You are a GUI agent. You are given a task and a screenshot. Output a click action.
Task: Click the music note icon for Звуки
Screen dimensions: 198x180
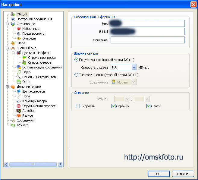[x=19, y=72]
